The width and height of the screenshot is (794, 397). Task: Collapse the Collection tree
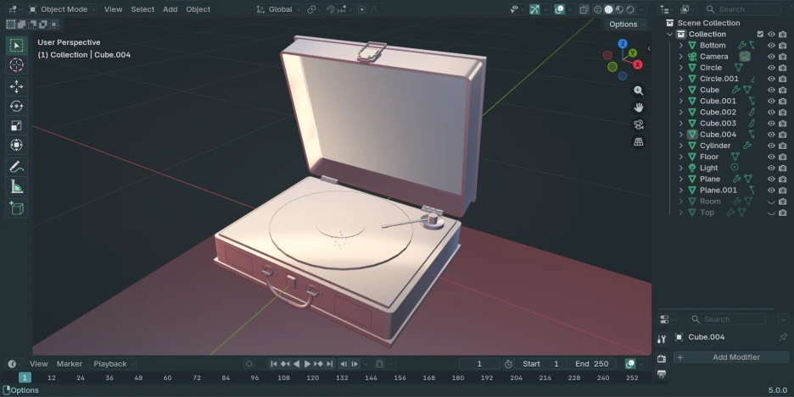(x=670, y=35)
